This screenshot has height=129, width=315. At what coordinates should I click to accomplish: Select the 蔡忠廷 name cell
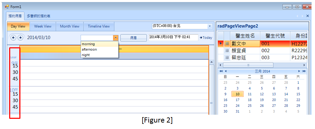tap(245, 58)
